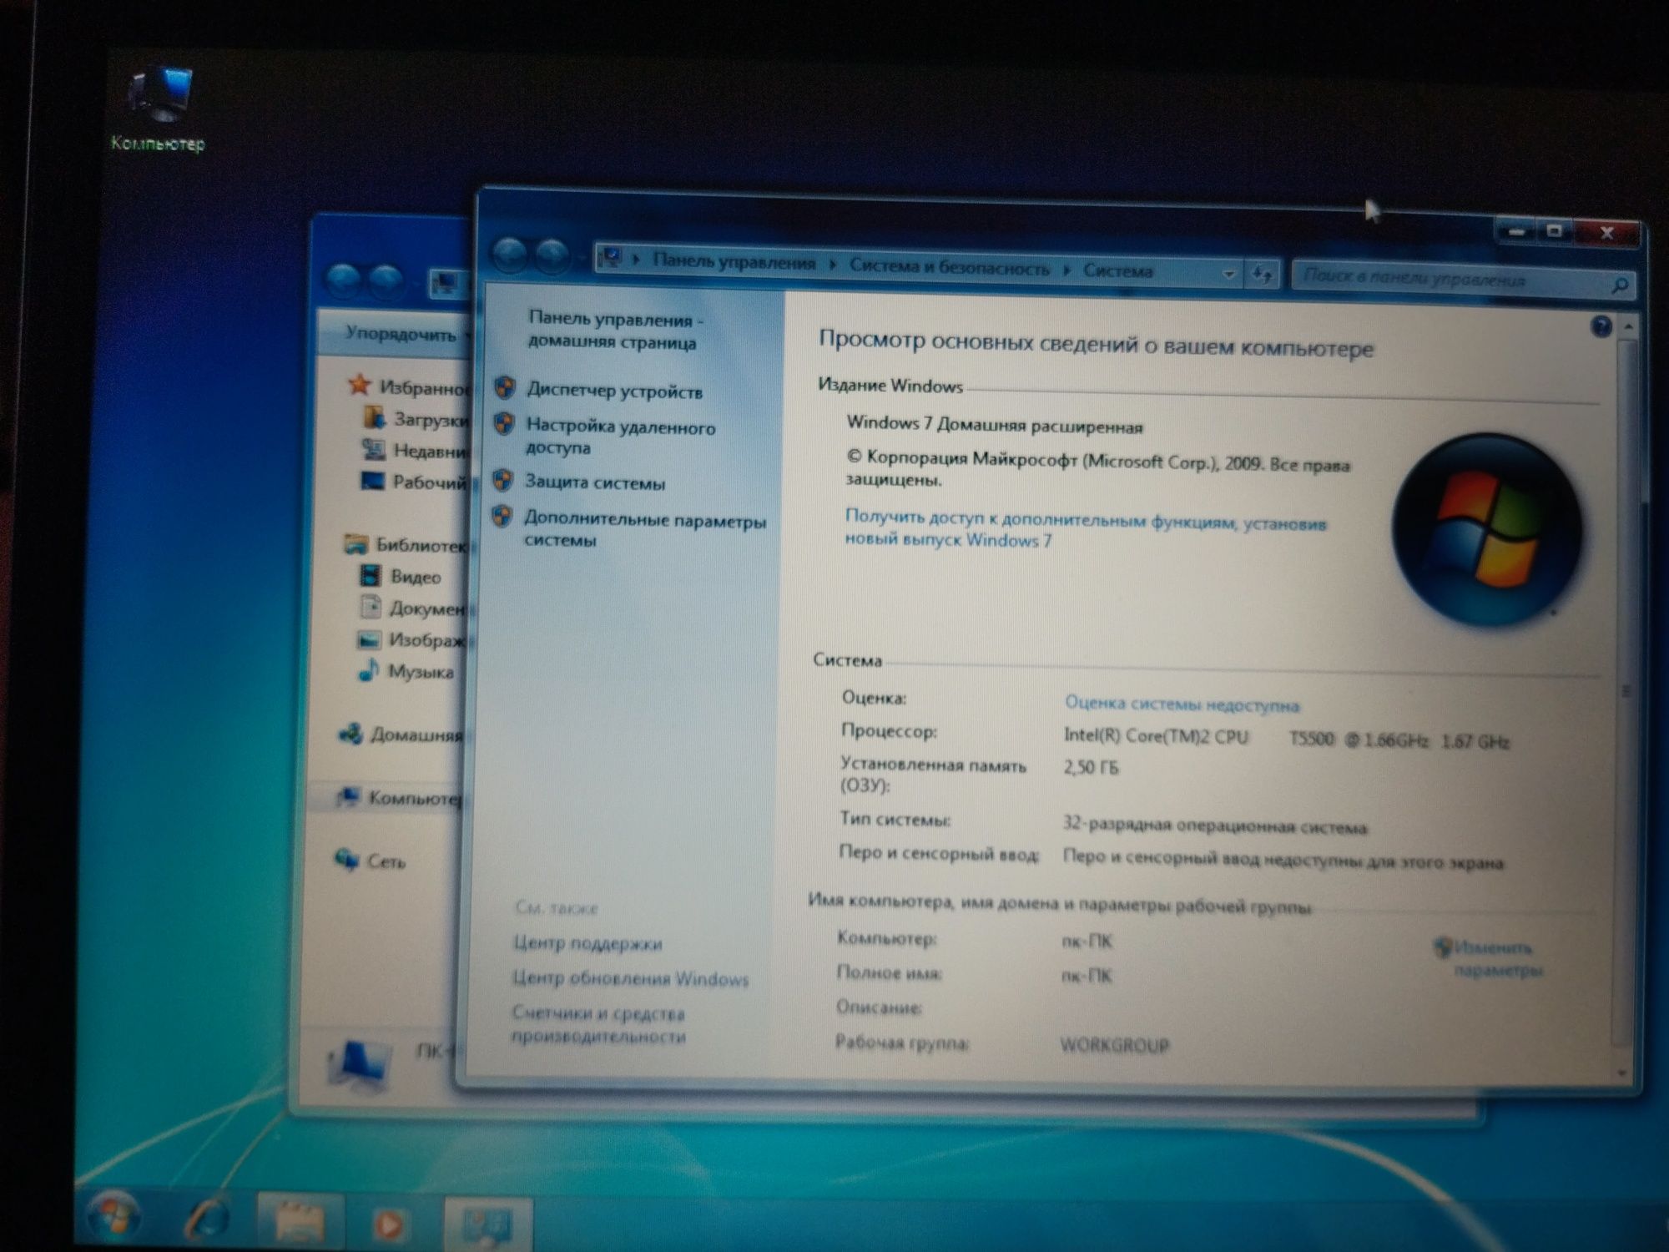Open the Компьютер desktop icon
The height and width of the screenshot is (1252, 1669).
(x=159, y=109)
